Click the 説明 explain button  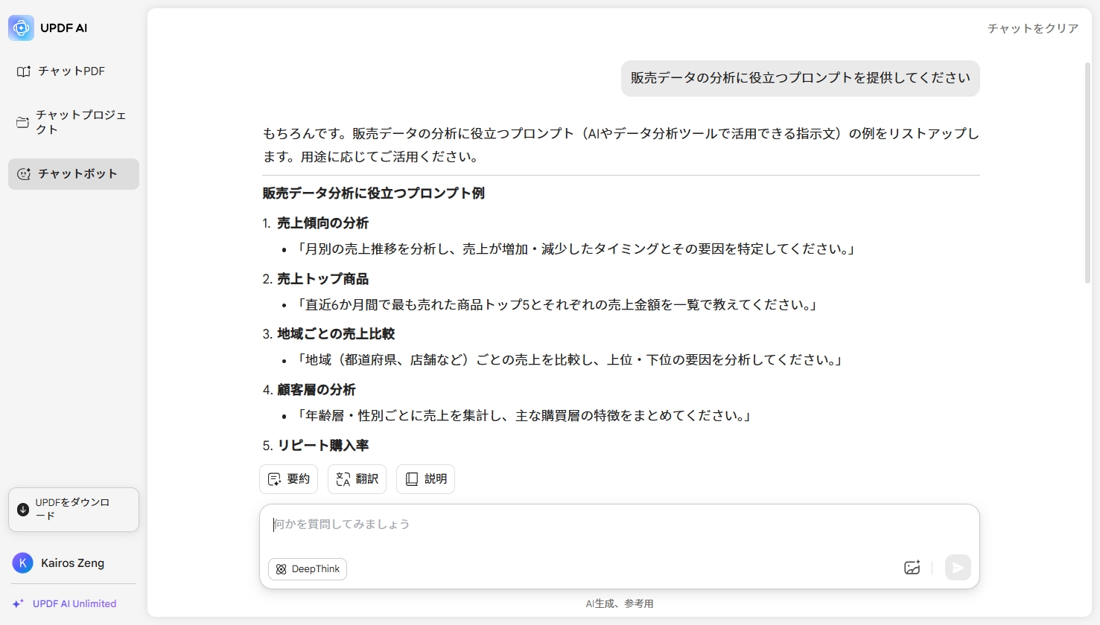(426, 479)
